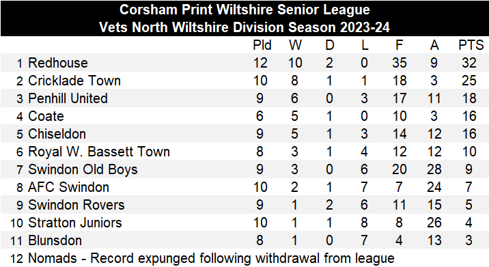Image resolution: width=489 pixels, height=267 pixels.
Task: Select the W column header
Action: (295, 45)
